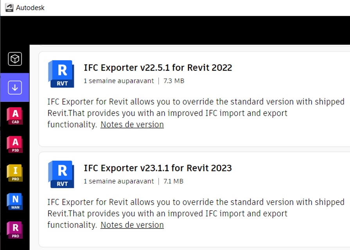Viewport: 350px width, 250px height.
Task: Click the Inventor Pro sidebar icon
Action: pyautogui.click(x=15, y=173)
